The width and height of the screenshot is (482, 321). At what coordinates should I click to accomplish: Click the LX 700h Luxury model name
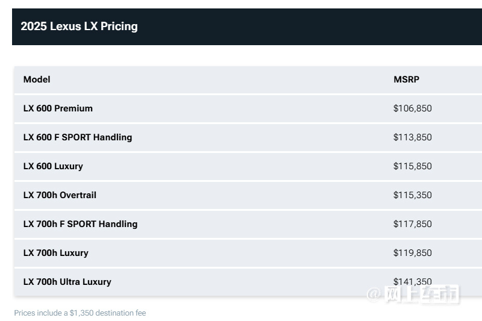click(x=55, y=253)
